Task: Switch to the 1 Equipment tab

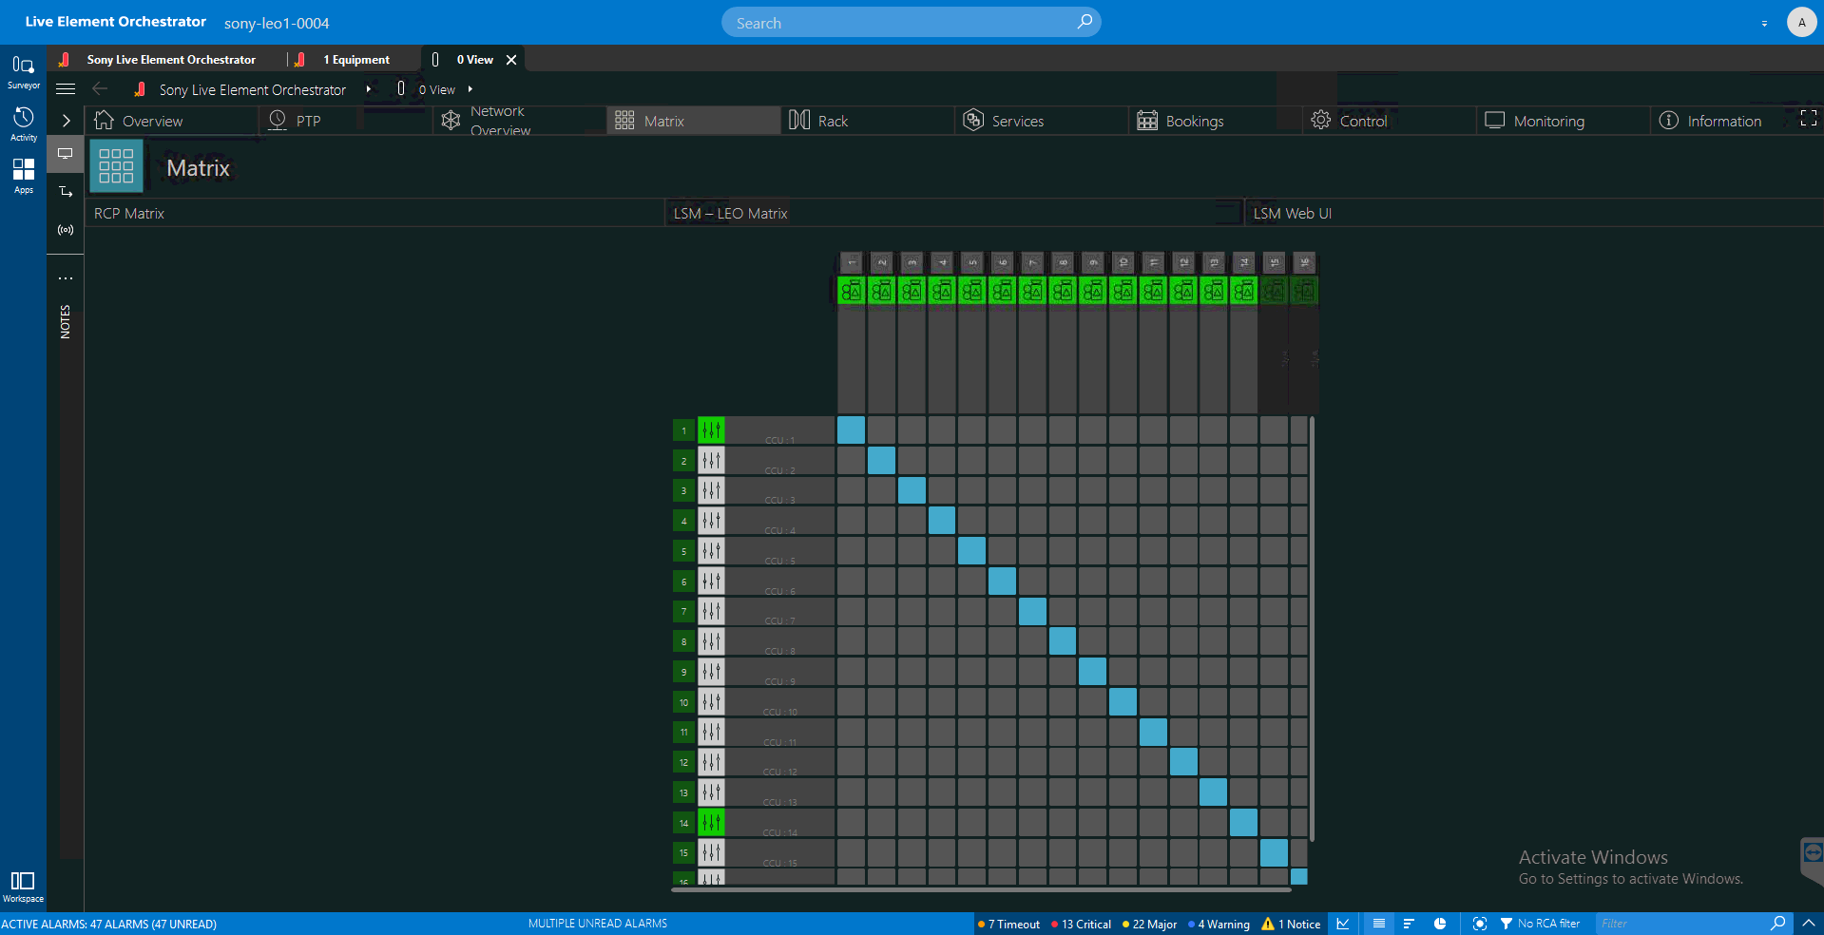Action: click(355, 59)
